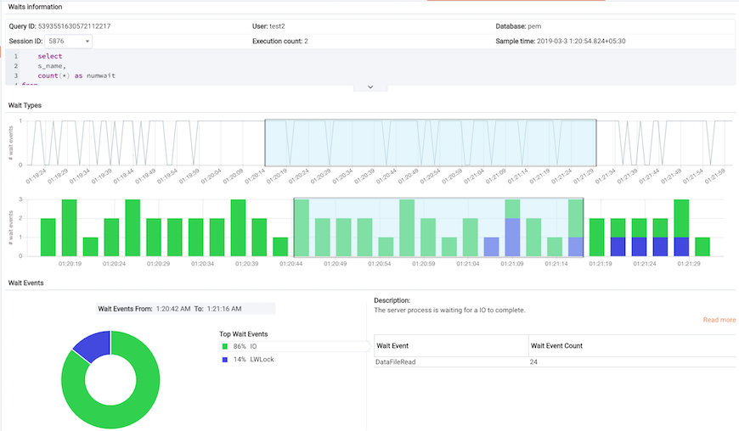This screenshot has height=431, width=739.
Task: Open the Read more link
Action: tap(719, 320)
